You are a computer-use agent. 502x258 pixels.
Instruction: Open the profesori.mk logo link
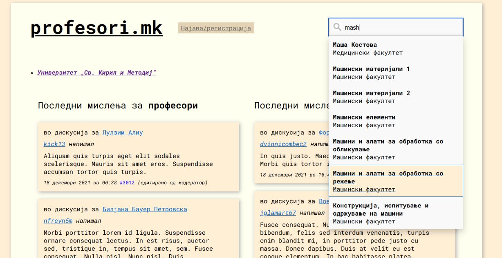96,28
